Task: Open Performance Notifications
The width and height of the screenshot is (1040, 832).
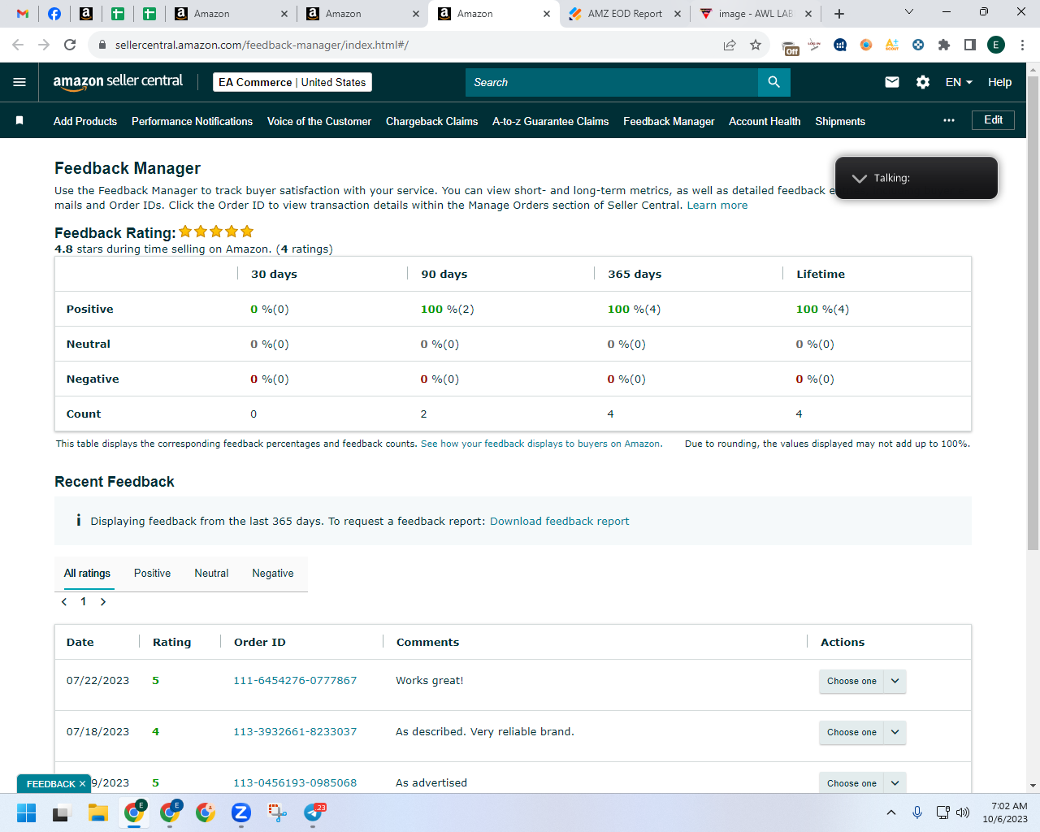Action: tap(192, 121)
